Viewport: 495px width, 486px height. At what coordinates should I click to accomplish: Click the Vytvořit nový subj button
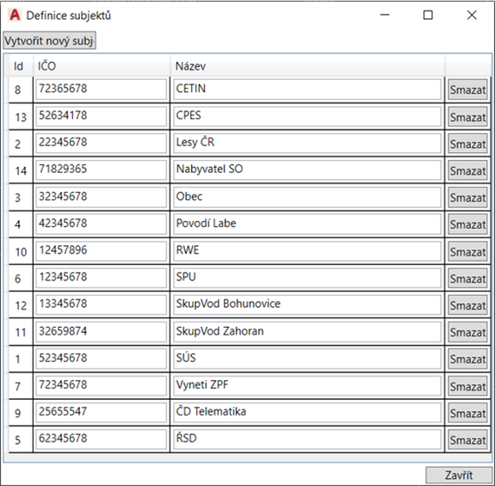click(49, 40)
